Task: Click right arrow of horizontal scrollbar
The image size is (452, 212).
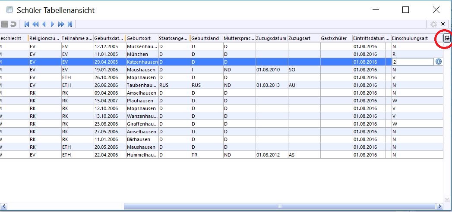Action: coord(439,206)
